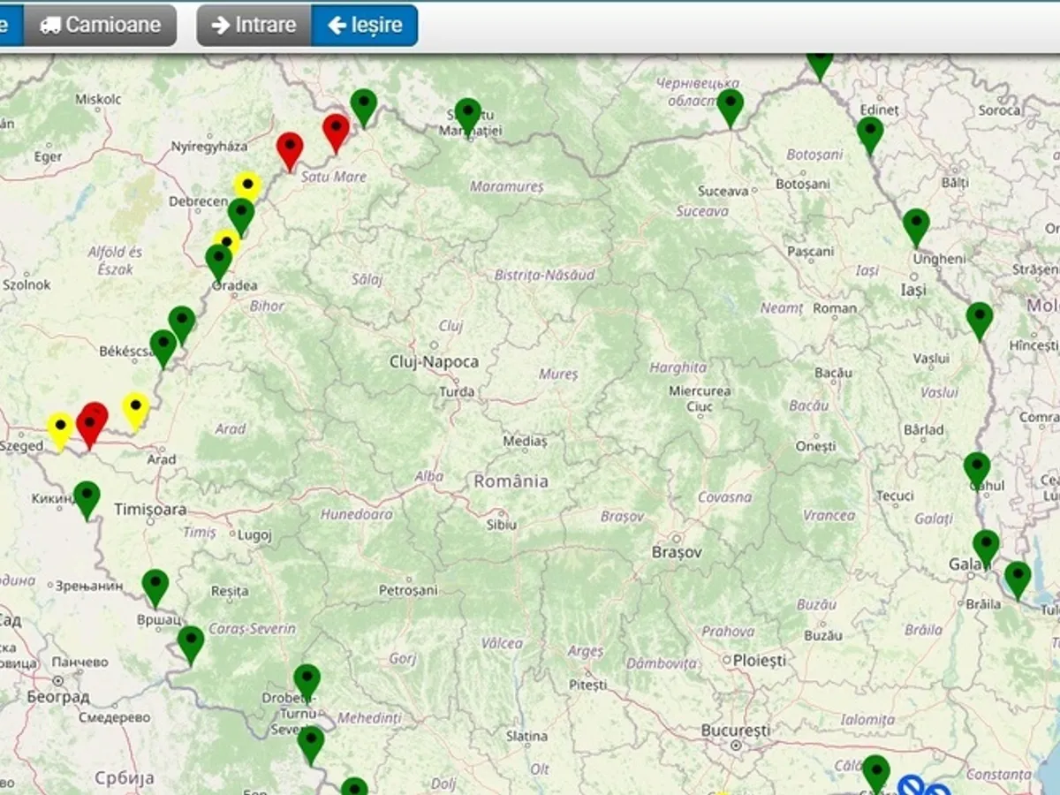Open the green marker at Cahul
1060x795 pixels.
(976, 469)
